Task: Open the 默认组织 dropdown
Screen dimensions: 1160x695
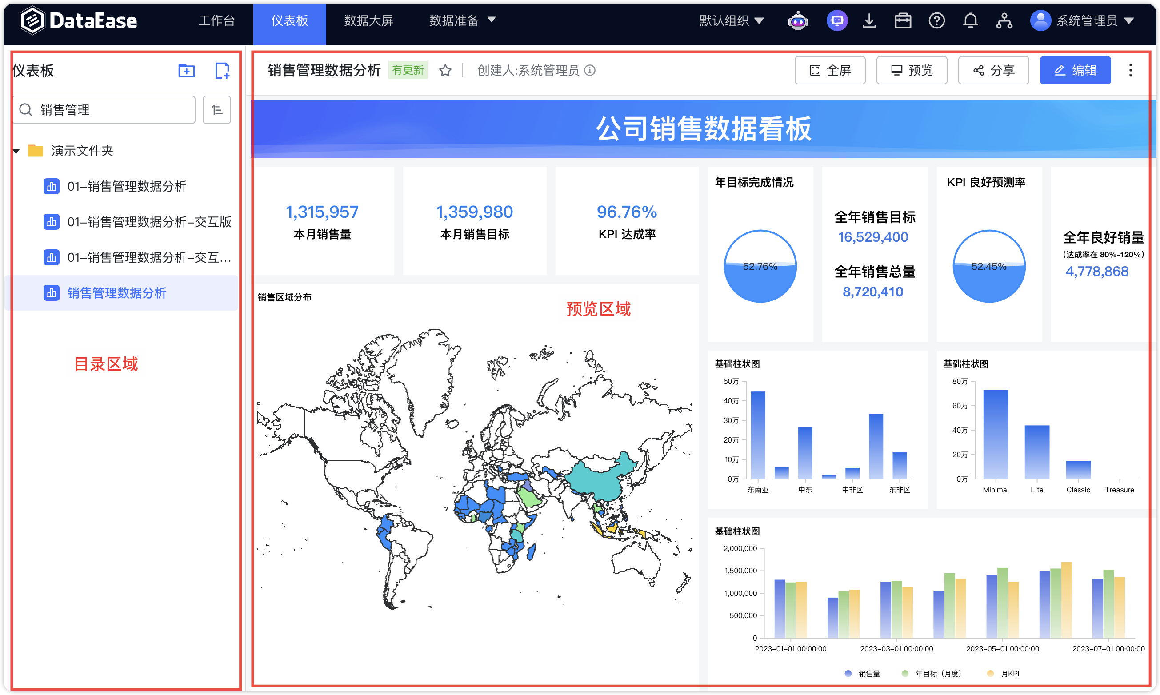Action: 731,20
